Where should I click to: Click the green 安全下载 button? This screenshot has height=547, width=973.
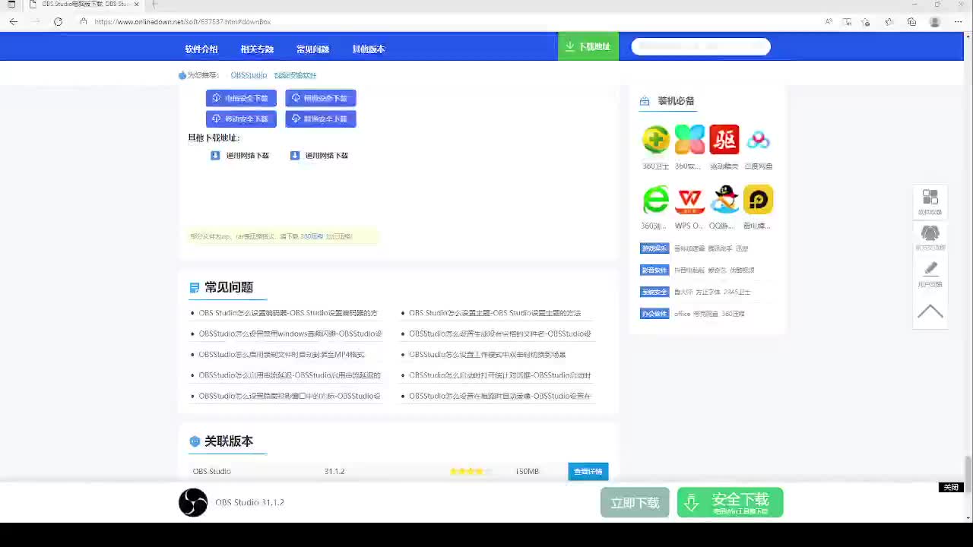730,502
